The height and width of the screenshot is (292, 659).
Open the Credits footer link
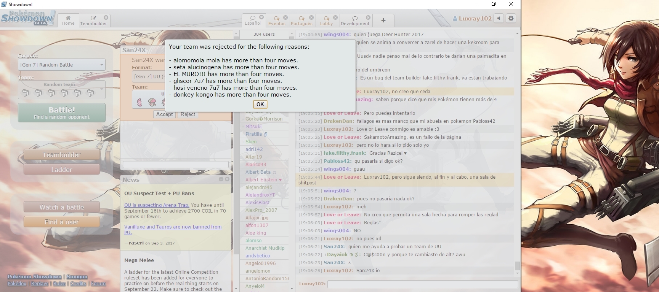click(78, 283)
